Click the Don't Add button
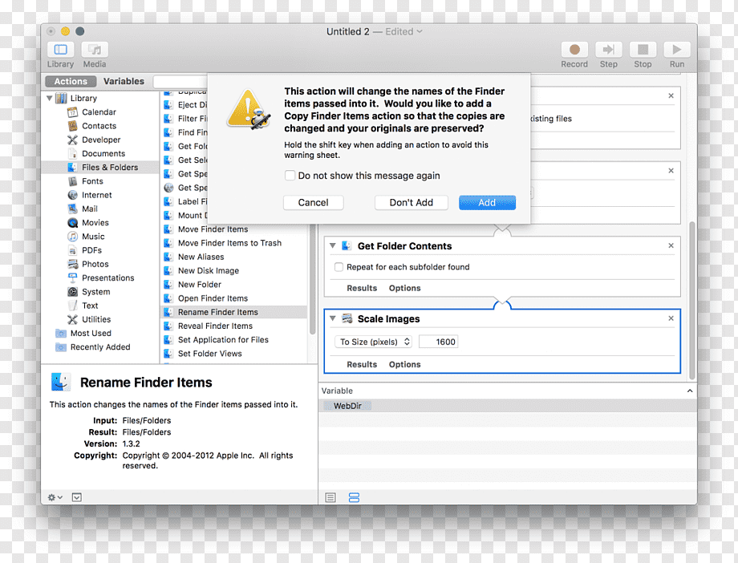Viewport: 738px width, 563px height. (x=411, y=202)
